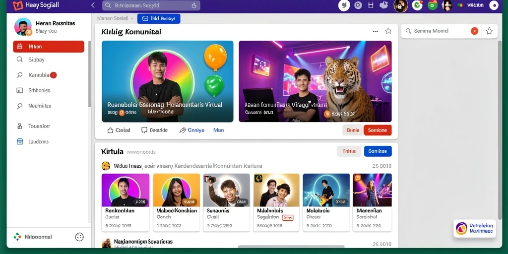Select the highlighted blue Mid tab
Screen dimensions: 508x254
(159, 19)
